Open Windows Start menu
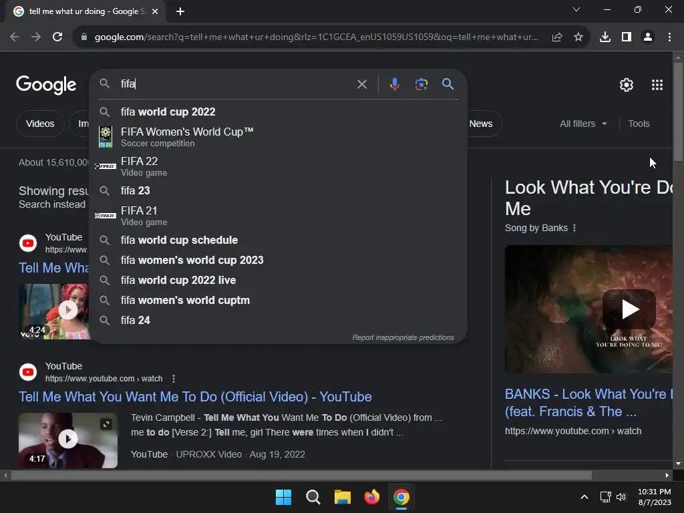 (x=283, y=497)
